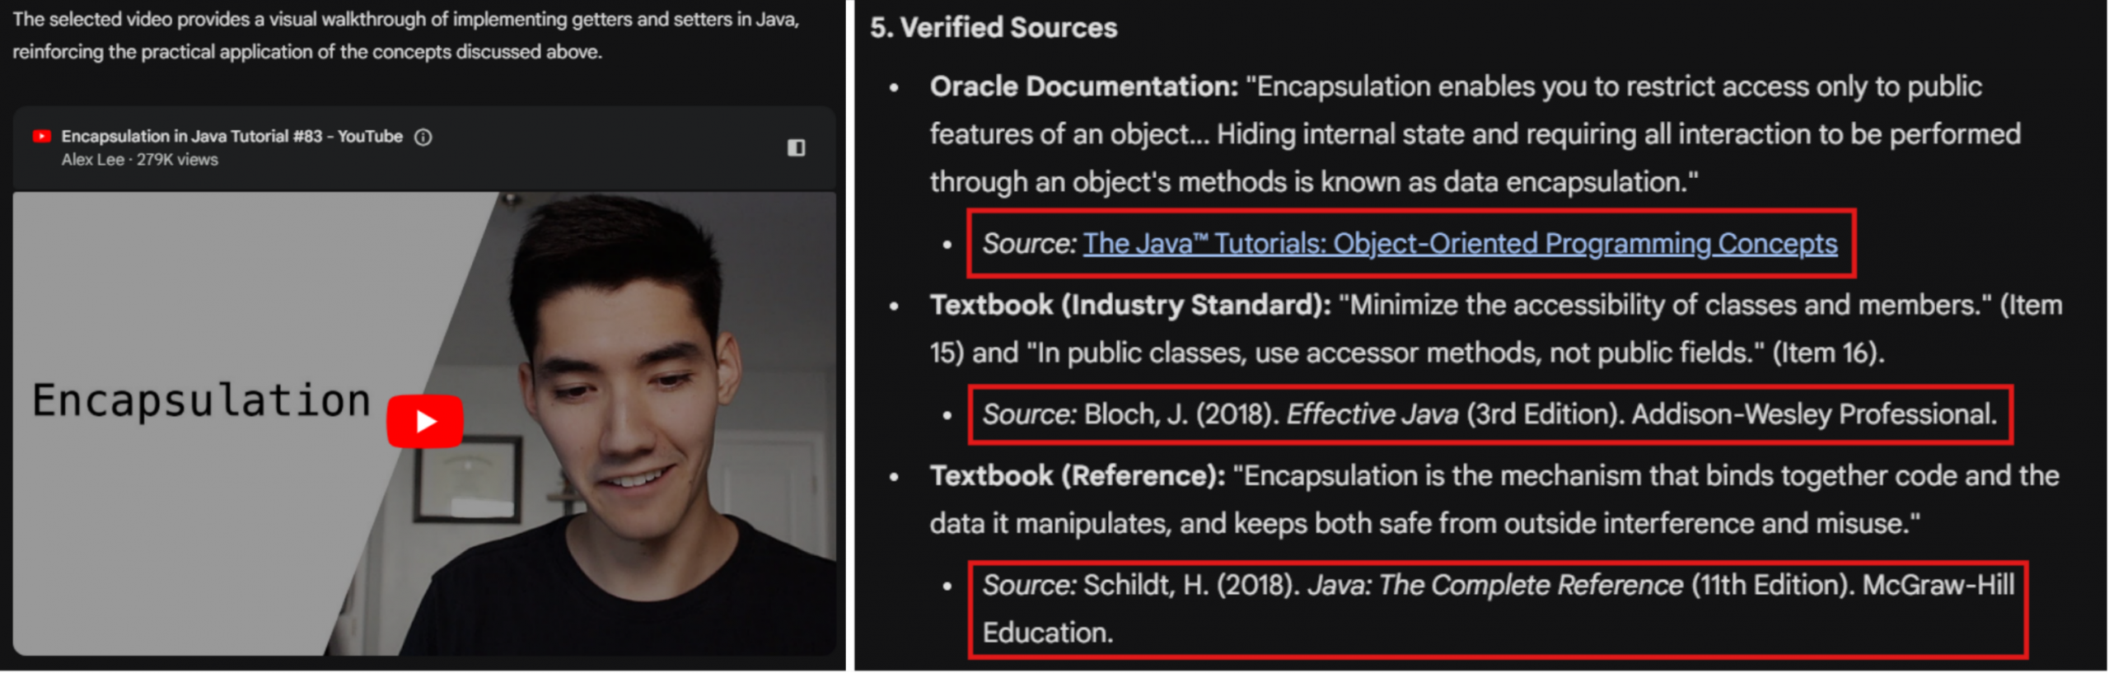This screenshot has width=2109, height=673.
Task: Click the red YouTube logo icon
Action: click(x=41, y=137)
